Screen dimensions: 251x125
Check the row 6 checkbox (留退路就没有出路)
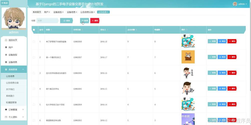click(x=34, y=120)
